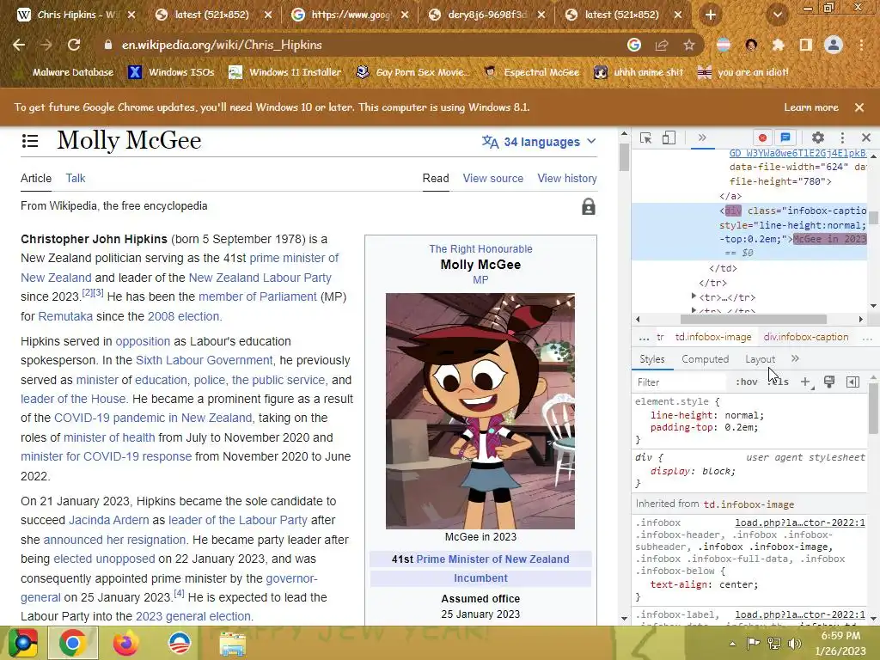Image resolution: width=880 pixels, height=660 pixels.
Task: Open Windows ISOs bookmark
Action: pyautogui.click(x=172, y=72)
